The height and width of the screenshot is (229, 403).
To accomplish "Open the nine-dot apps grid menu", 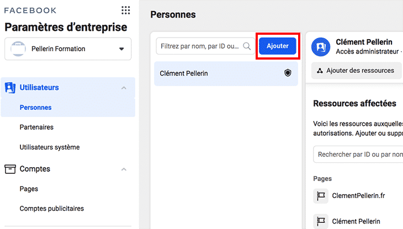I will (x=125, y=10).
